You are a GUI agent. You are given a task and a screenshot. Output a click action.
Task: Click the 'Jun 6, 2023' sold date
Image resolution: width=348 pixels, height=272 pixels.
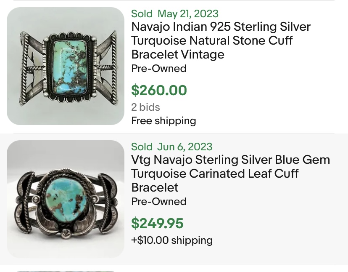click(185, 147)
